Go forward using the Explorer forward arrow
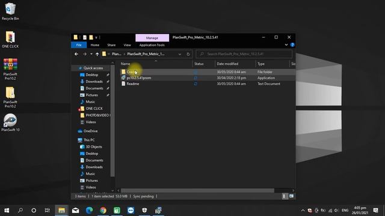This screenshot has width=385, height=216. (x=85, y=54)
